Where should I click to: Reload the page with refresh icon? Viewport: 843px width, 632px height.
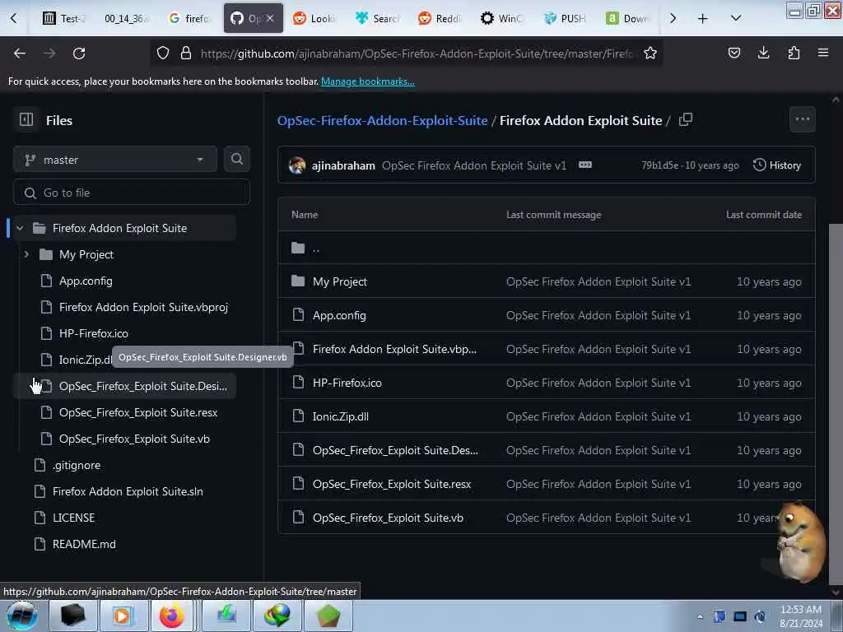79,53
